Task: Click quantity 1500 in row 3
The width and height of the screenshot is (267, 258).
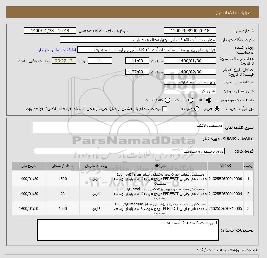Action: pyautogui.click(x=63, y=208)
